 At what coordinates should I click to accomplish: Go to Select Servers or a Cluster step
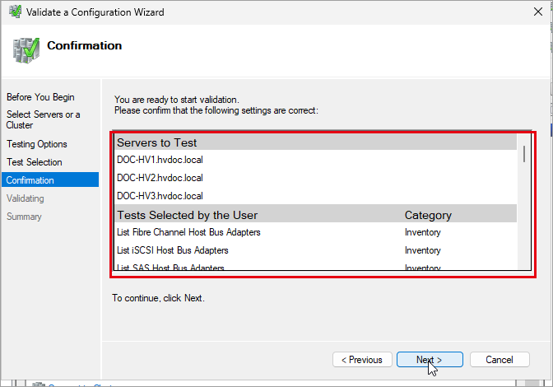coord(43,119)
